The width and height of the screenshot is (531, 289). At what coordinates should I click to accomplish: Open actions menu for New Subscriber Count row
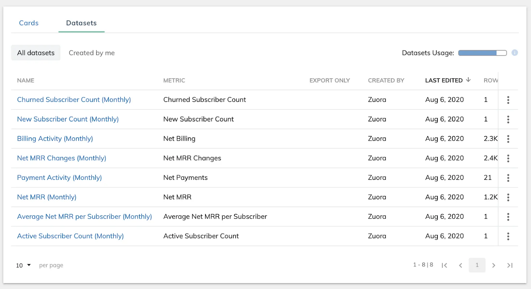point(508,119)
